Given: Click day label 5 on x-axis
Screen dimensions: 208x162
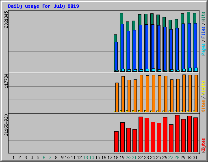Looking at the screenshot, I should coord(38,158).
